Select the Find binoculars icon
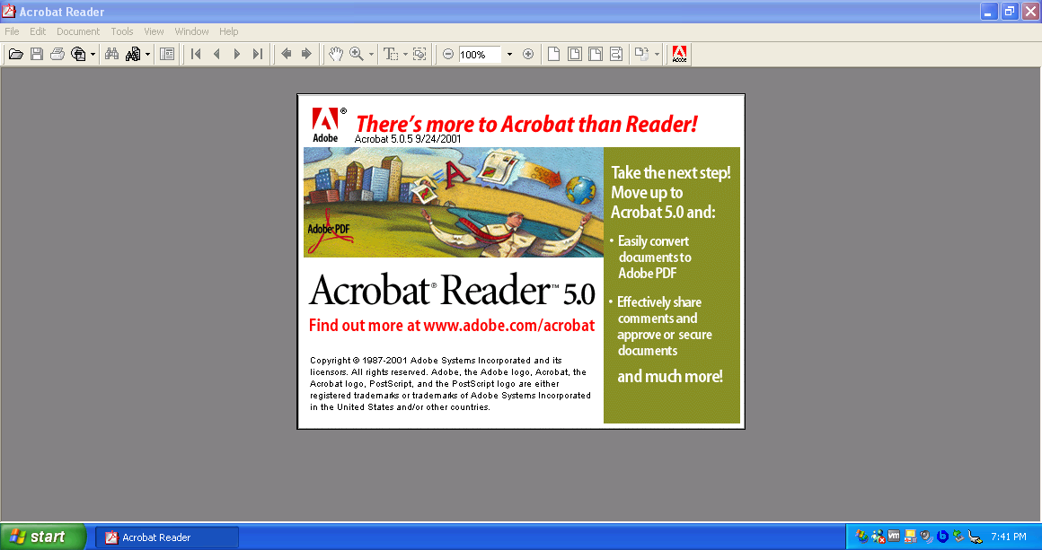The image size is (1042, 550). tap(111, 54)
